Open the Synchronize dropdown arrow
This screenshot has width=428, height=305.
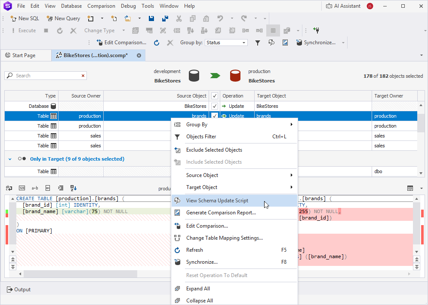(x=342, y=43)
